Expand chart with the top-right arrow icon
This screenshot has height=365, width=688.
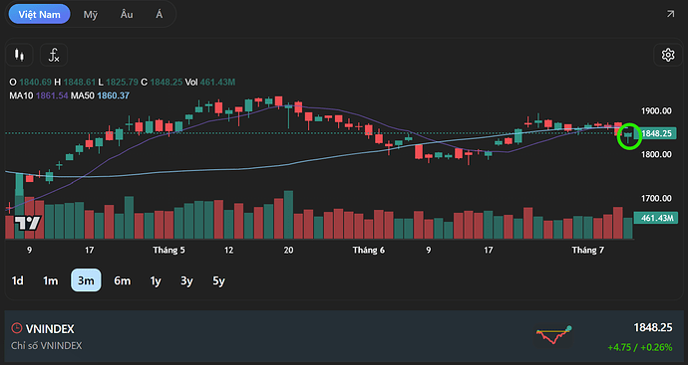[670, 15]
